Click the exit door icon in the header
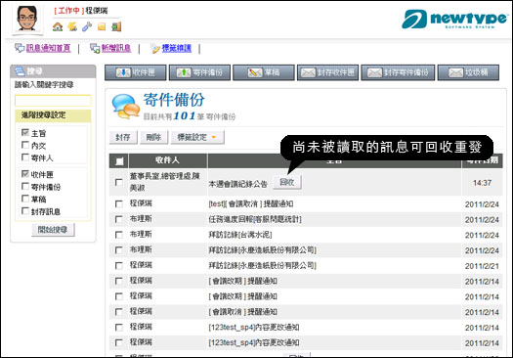 (116, 26)
